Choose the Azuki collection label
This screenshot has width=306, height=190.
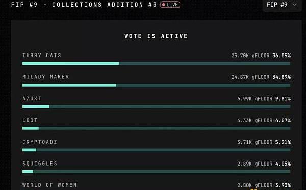click(32, 99)
